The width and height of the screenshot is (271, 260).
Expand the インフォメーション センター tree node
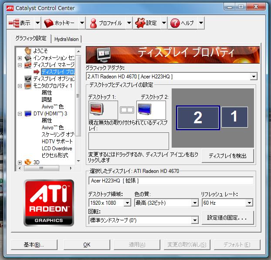(x=20, y=58)
